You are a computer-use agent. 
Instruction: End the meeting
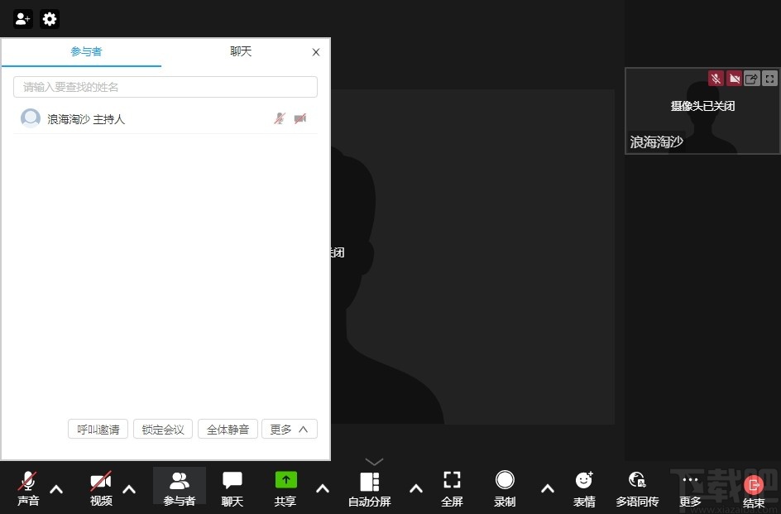(x=753, y=488)
